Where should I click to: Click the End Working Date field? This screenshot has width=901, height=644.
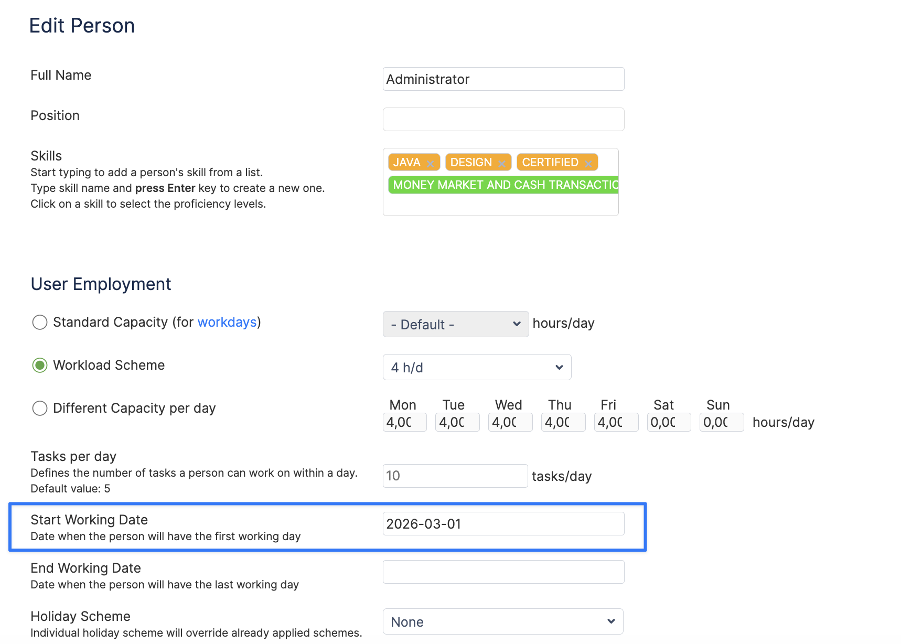pyautogui.click(x=503, y=572)
